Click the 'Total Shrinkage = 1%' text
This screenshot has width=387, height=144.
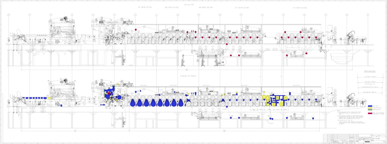pyautogui.click(x=370, y=84)
